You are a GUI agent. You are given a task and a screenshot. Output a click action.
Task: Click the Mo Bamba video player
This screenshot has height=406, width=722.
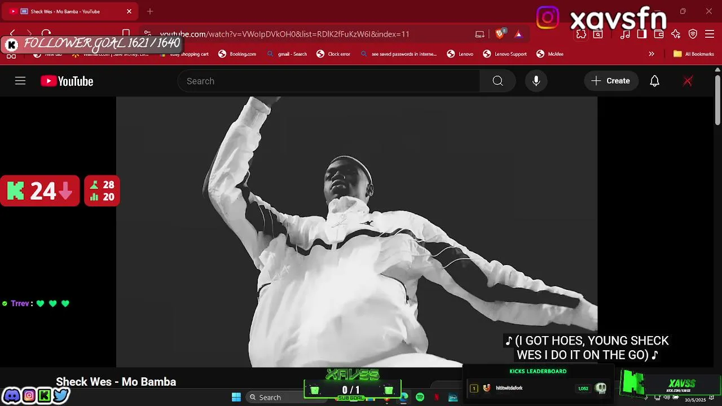[356, 232]
